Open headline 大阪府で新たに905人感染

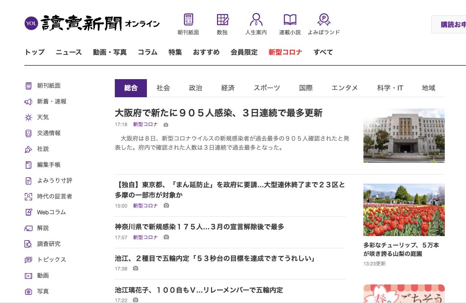(218, 113)
